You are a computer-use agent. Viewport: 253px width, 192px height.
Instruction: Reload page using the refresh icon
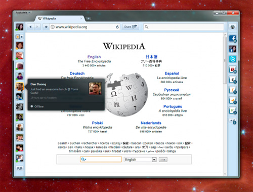117,27
